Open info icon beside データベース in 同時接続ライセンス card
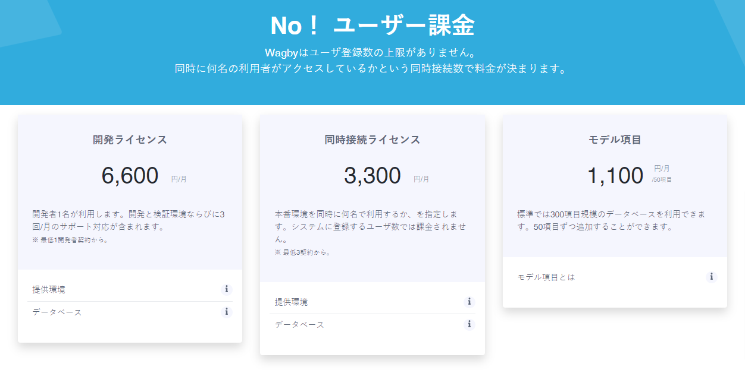Screen dimensions: 745x370 [x=469, y=324]
